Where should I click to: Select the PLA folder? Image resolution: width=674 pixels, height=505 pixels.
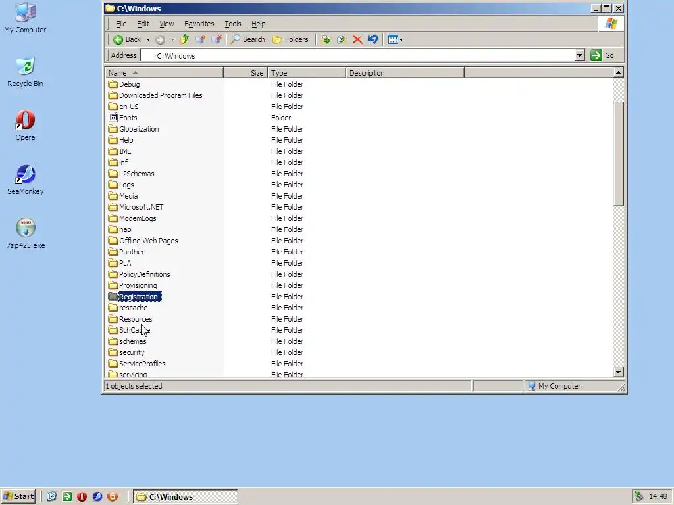tap(120, 263)
